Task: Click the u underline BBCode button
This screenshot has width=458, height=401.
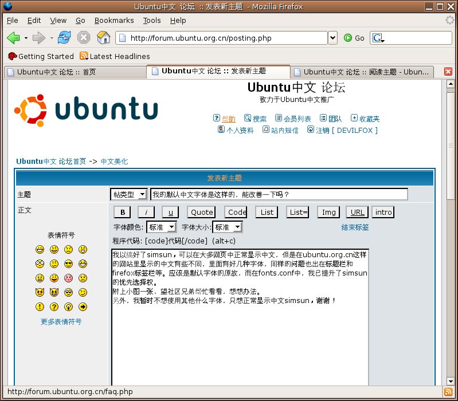Action: (x=171, y=212)
